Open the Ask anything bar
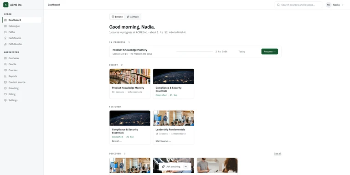350x175 pixels. (x=175, y=167)
